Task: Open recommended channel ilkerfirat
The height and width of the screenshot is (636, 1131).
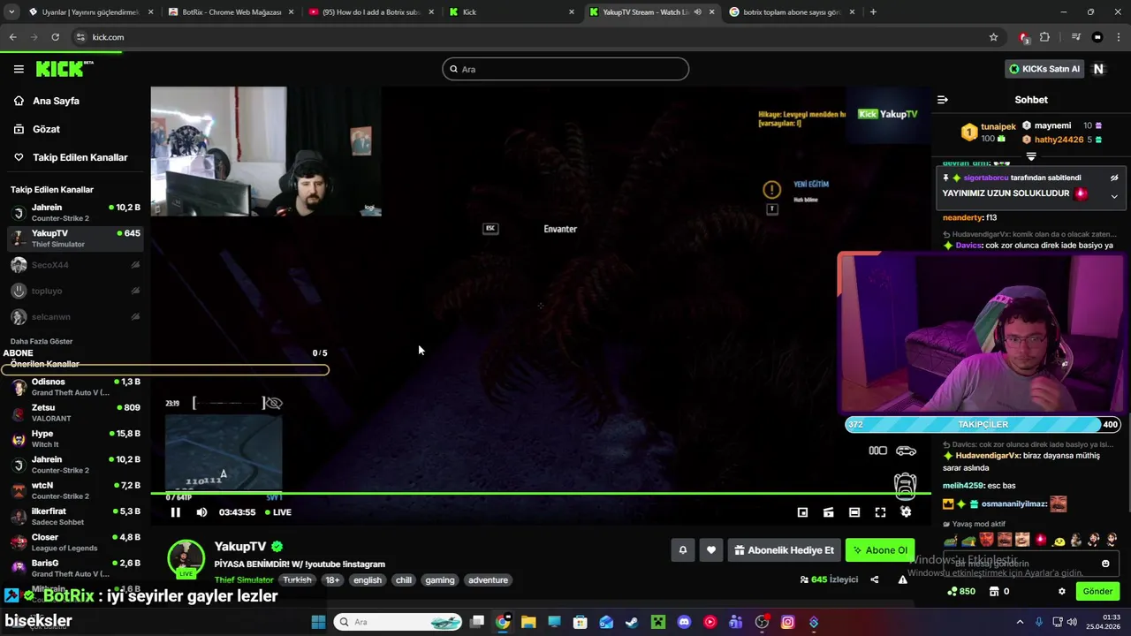Action: point(75,517)
